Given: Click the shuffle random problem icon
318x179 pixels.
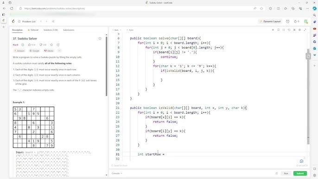Looking at the screenshot, I should point(53,21).
